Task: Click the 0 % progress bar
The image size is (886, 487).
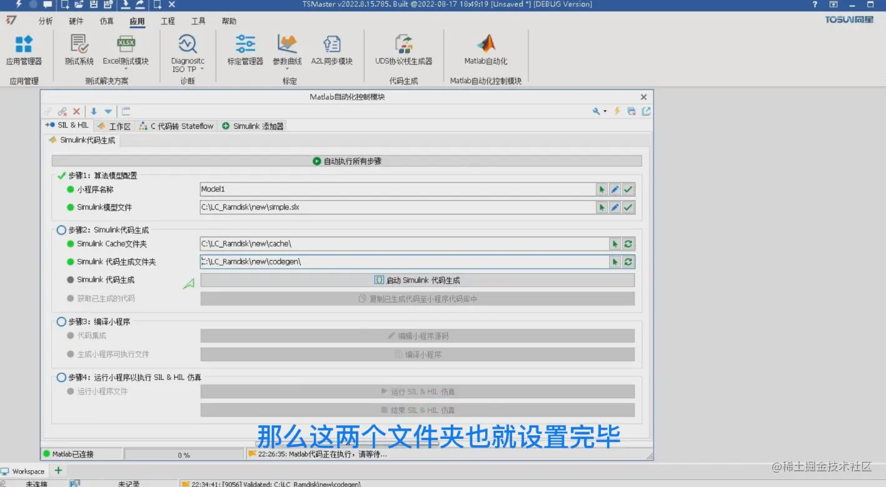Action: pos(184,454)
